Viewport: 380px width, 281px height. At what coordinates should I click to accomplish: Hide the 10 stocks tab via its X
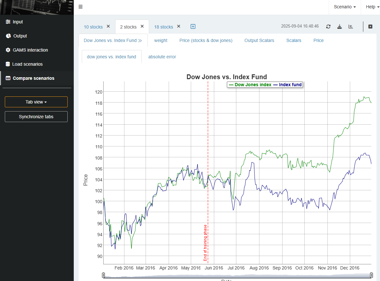click(108, 26)
